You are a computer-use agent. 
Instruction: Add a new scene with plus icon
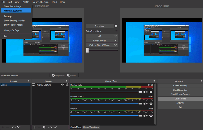point(3,127)
